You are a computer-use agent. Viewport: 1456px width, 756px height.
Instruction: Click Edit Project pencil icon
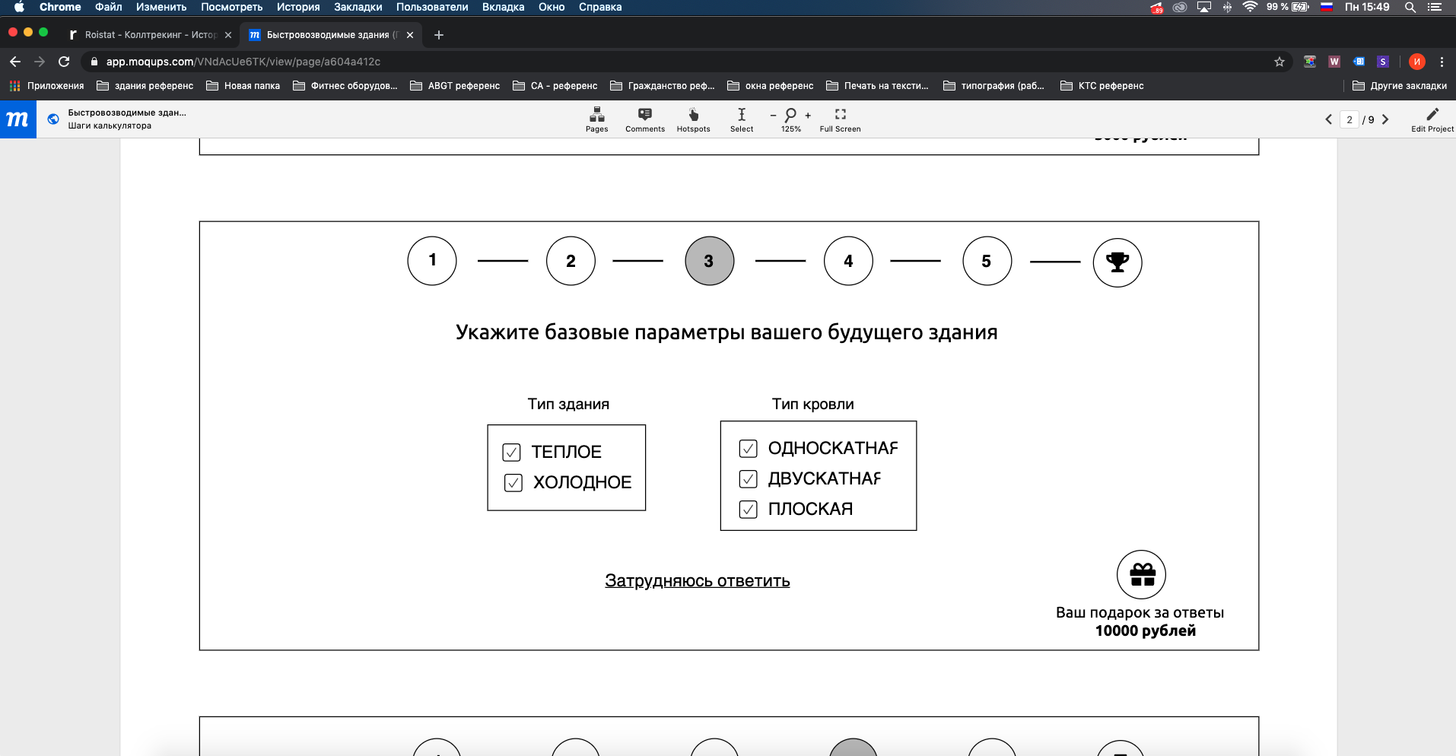click(1432, 114)
